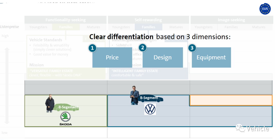Viewport: 278px width, 140px height.
Task: Click the blue Equipment box
Action: [211, 57]
